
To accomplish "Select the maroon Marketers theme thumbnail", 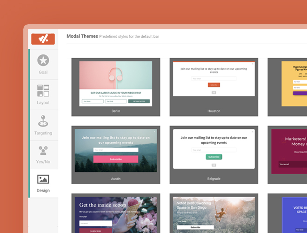I will (287, 155).
